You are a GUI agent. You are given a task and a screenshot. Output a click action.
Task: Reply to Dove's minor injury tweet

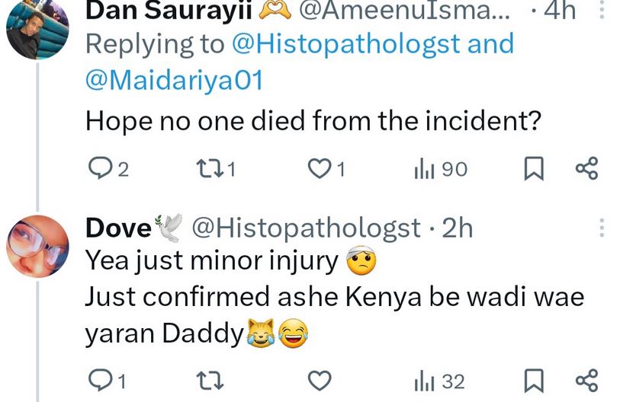pos(100,379)
